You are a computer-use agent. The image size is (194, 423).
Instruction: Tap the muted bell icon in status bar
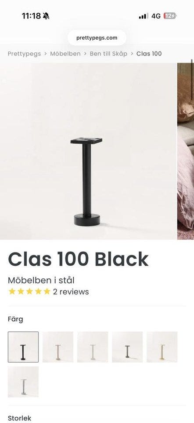click(x=46, y=16)
